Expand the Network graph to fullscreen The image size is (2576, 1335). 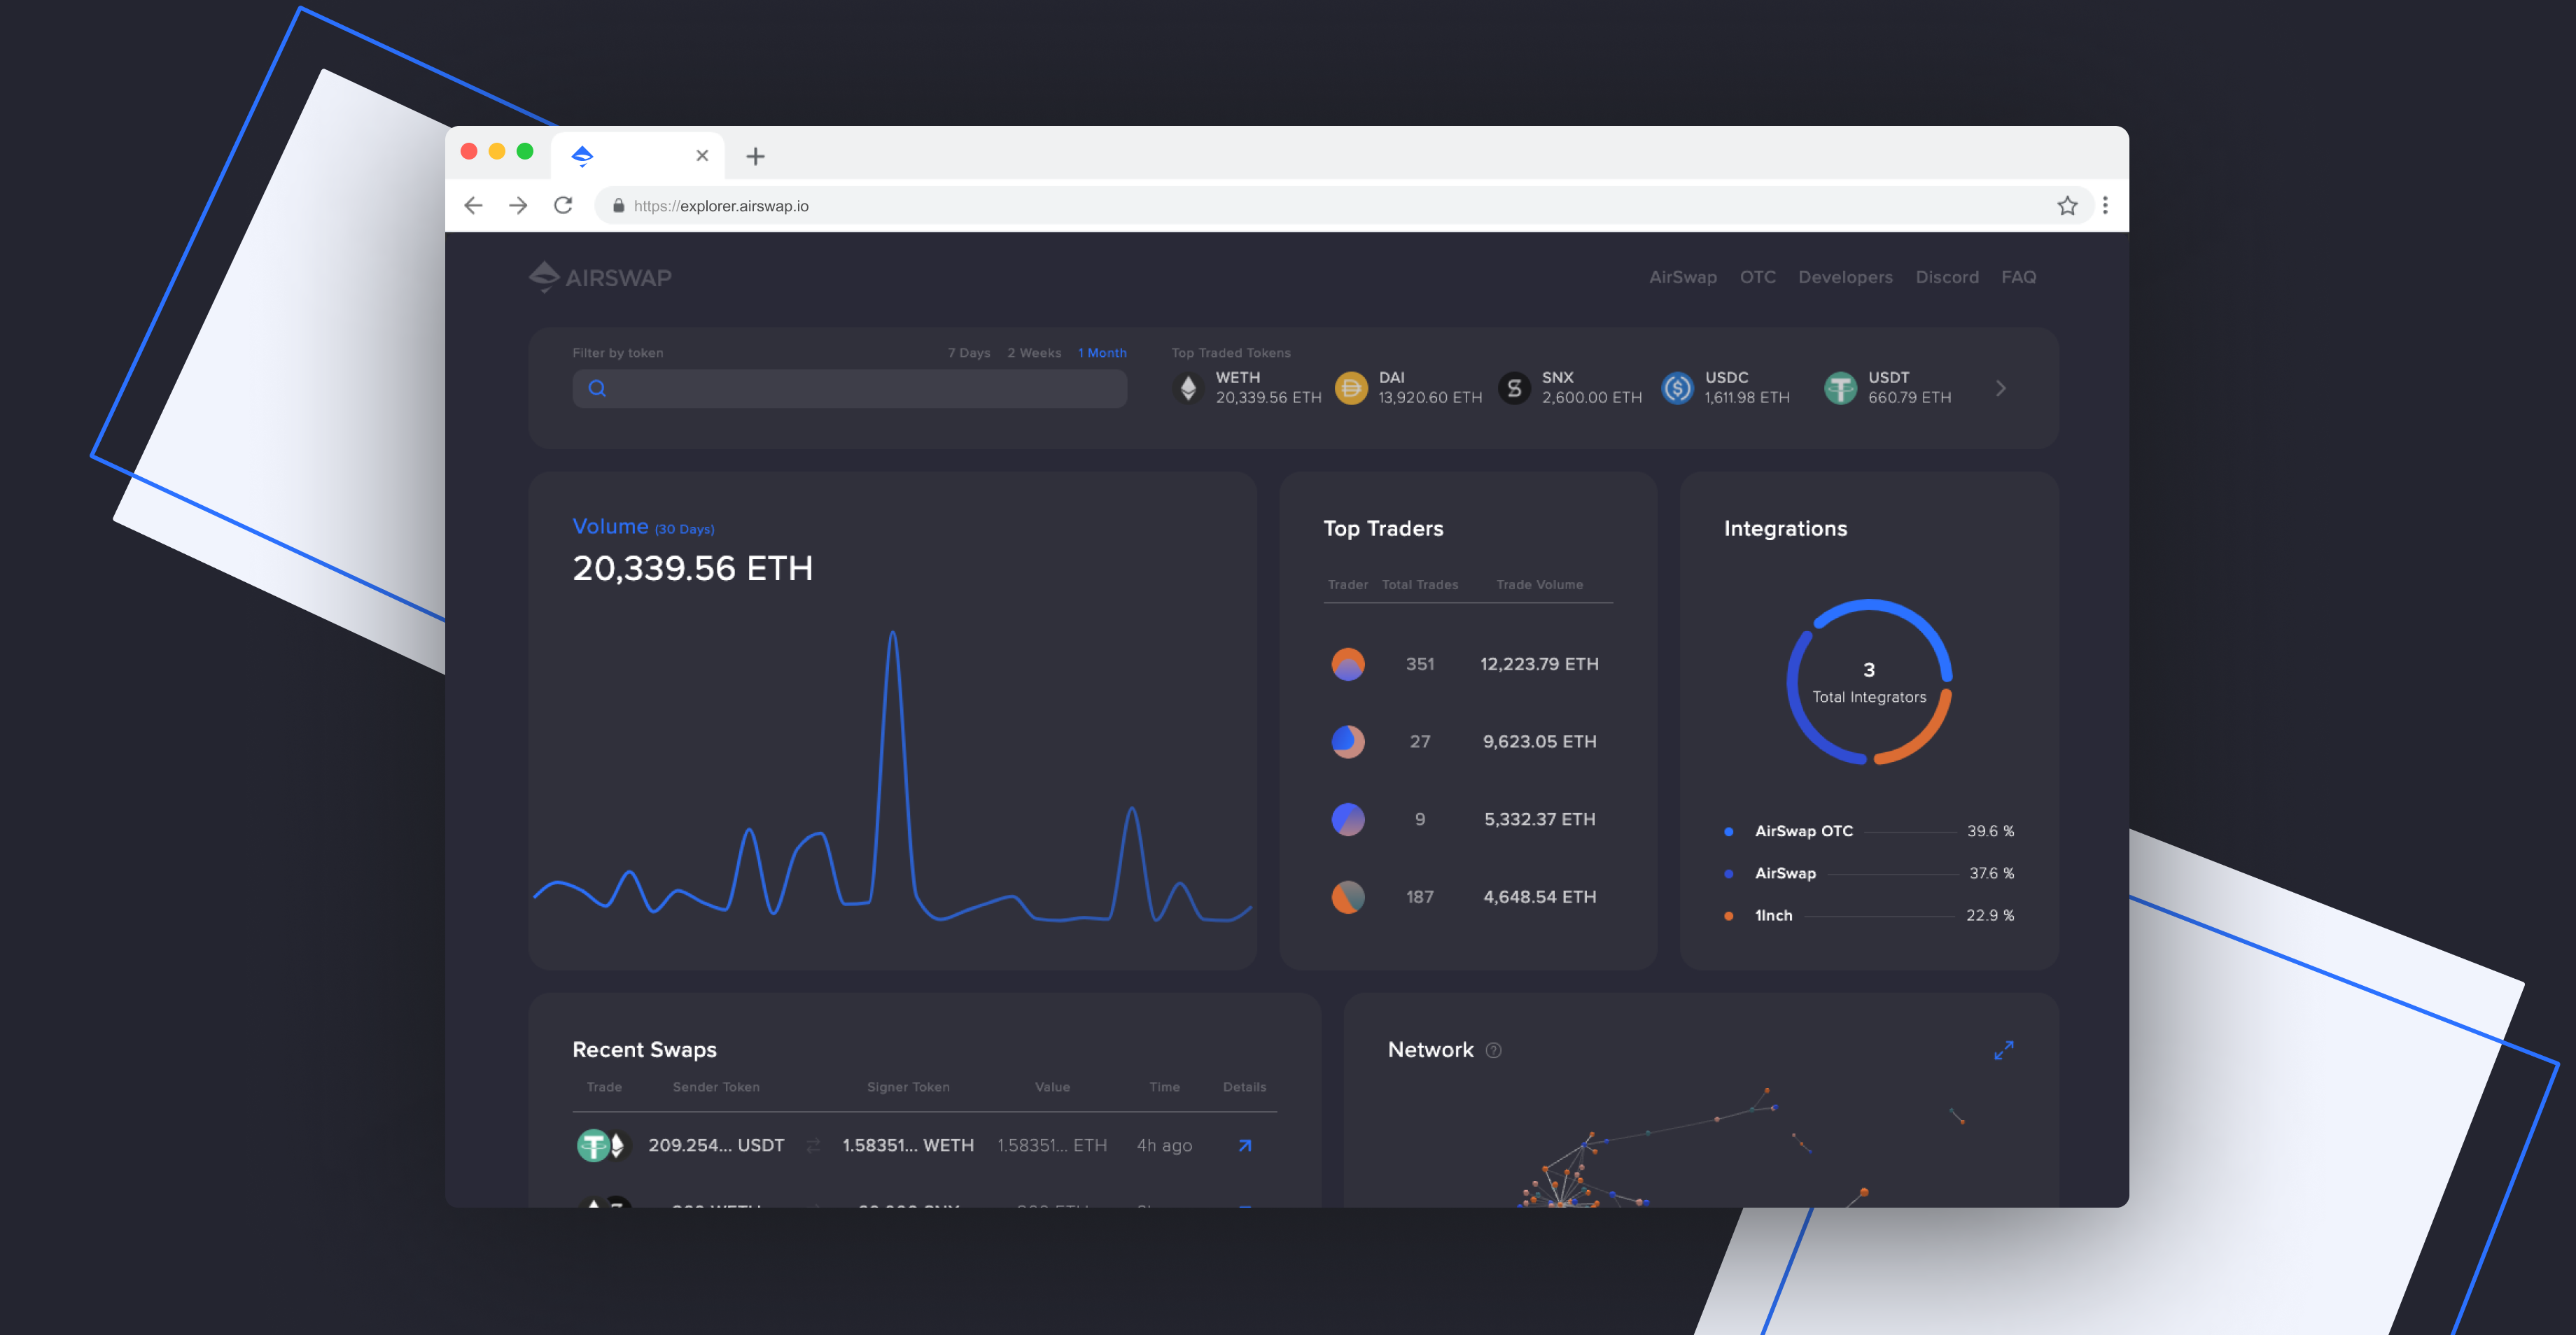tap(2003, 1050)
